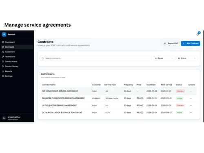Image resolution: width=204 pixels, height=153 pixels.
Task: Click the Export PDF button
Action: coord(171,43)
